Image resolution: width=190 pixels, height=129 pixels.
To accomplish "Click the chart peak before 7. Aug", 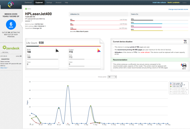I will (91, 106).
